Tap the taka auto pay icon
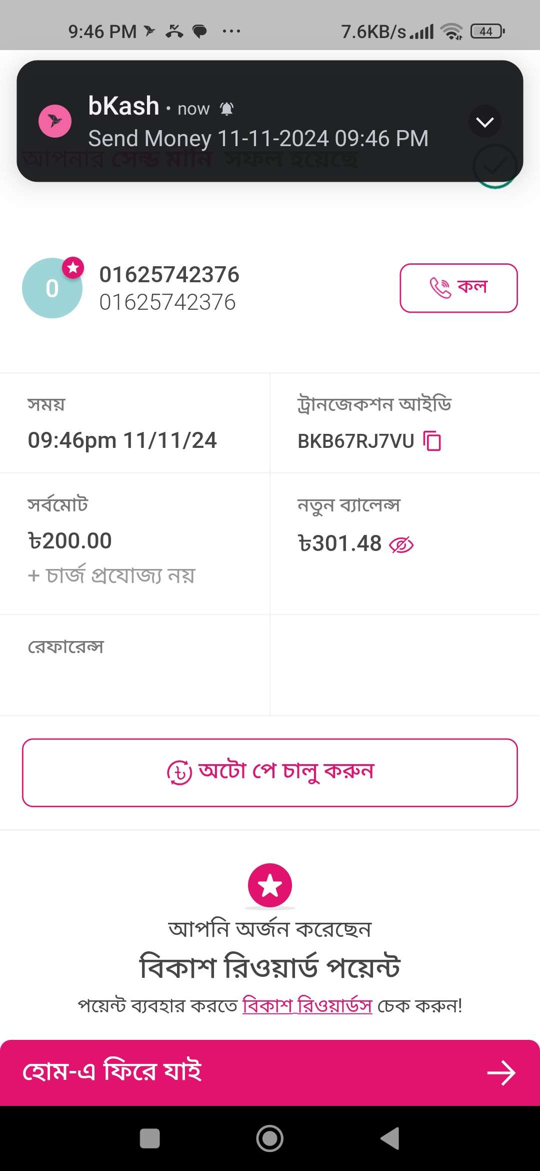This screenshot has height=1171, width=540. coord(179,773)
